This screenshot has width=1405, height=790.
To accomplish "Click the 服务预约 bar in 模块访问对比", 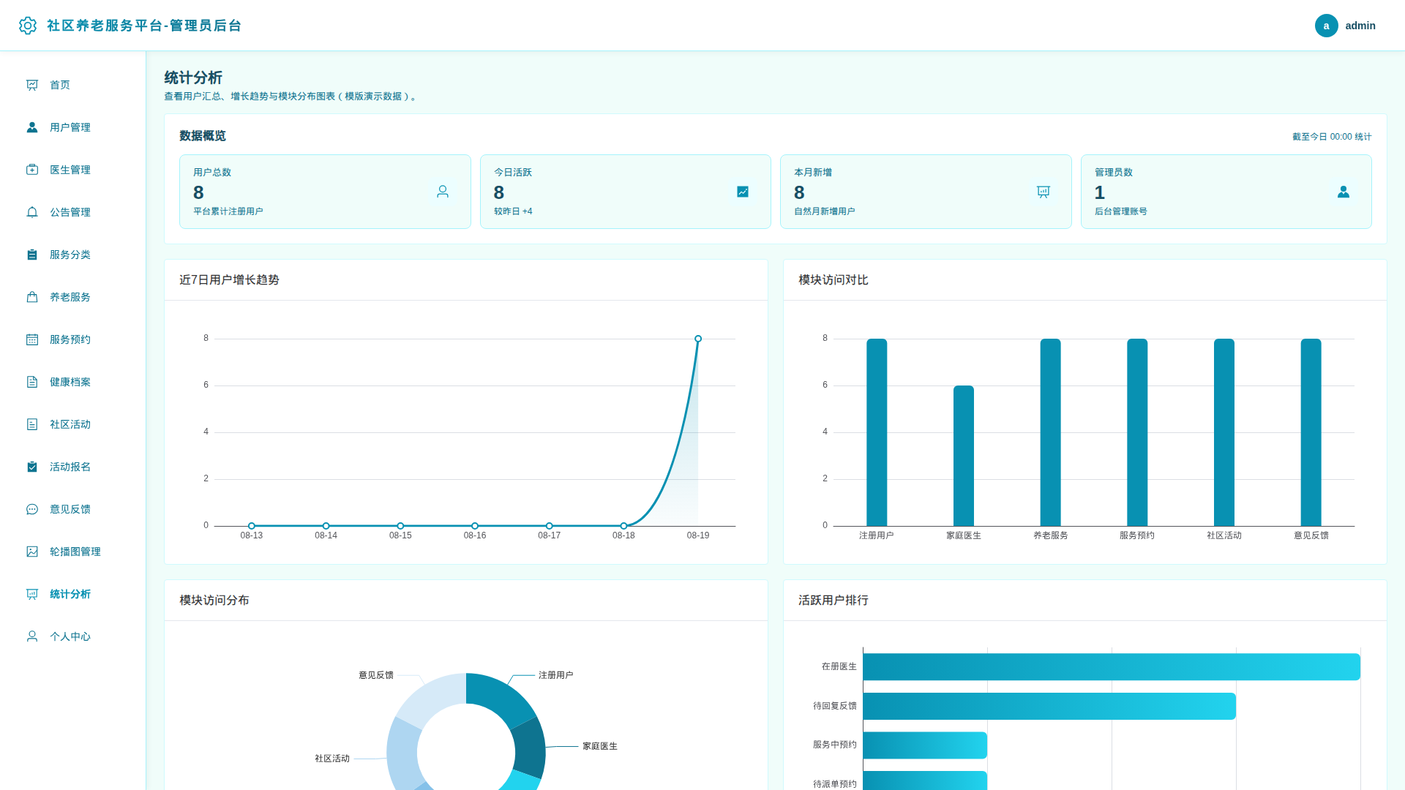I will pyautogui.click(x=1137, y=432).
